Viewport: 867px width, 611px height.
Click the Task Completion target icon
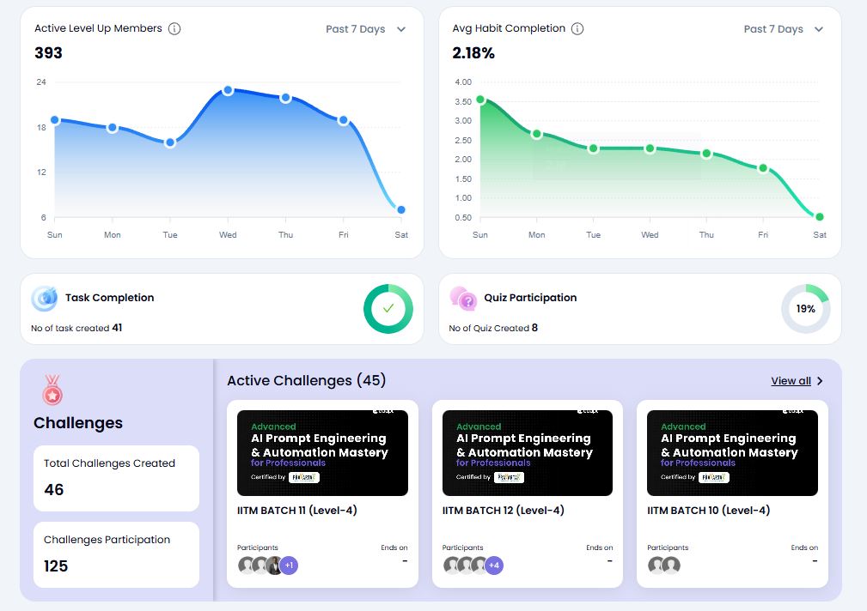[44, 299]
